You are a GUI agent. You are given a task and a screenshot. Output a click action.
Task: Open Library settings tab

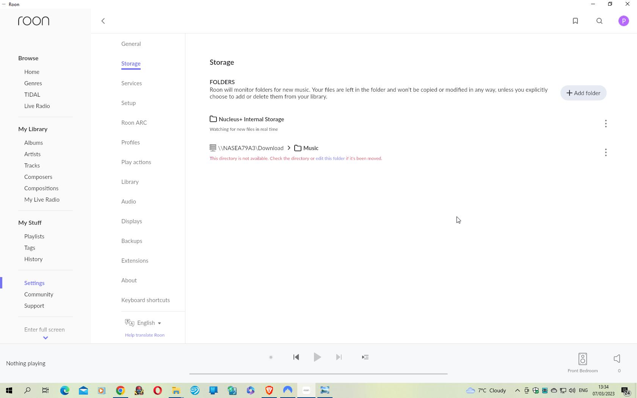click(130, 182)
